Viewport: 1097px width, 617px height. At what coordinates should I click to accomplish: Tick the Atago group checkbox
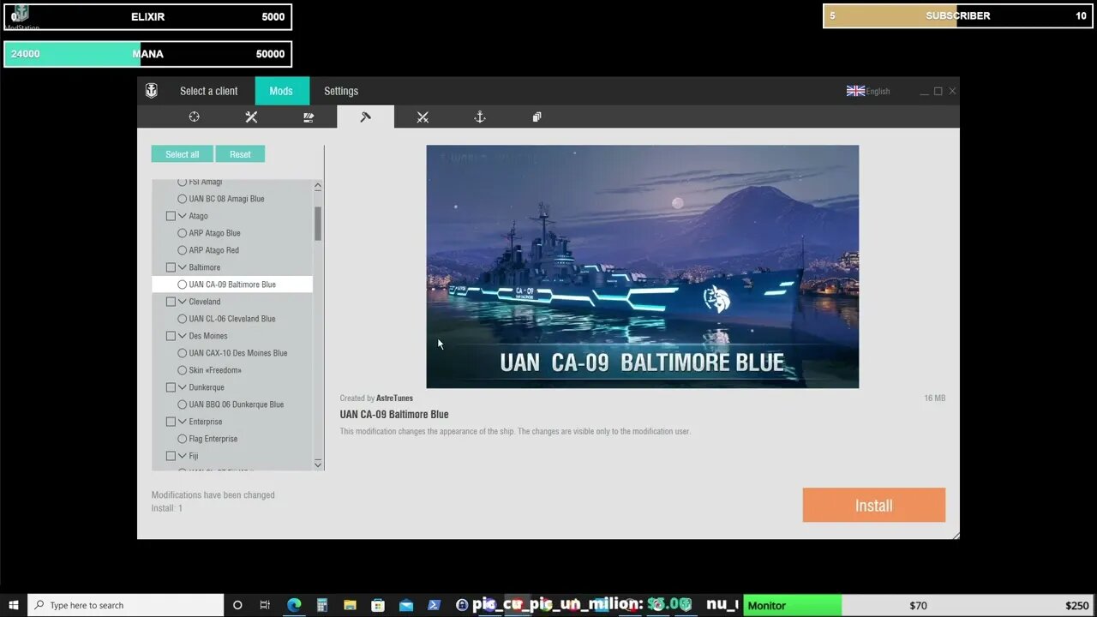(171, 216)
